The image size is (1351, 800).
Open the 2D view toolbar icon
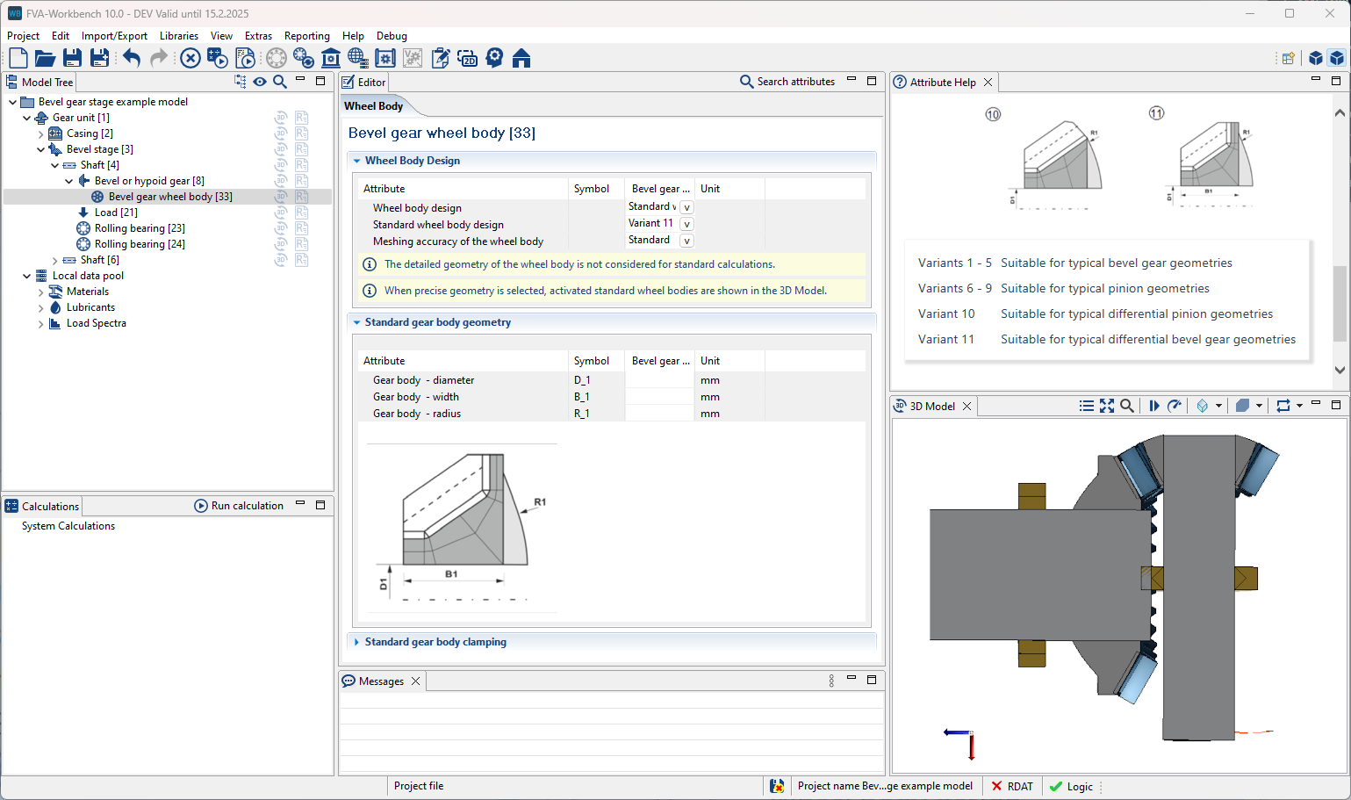467,58
